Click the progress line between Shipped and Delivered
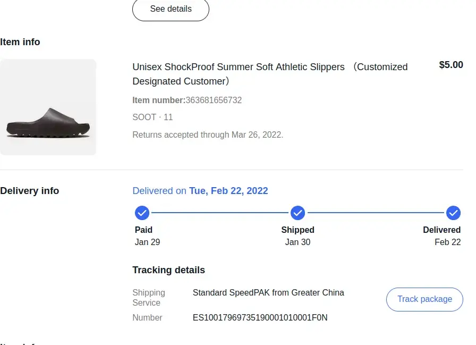 coord(375,213)
